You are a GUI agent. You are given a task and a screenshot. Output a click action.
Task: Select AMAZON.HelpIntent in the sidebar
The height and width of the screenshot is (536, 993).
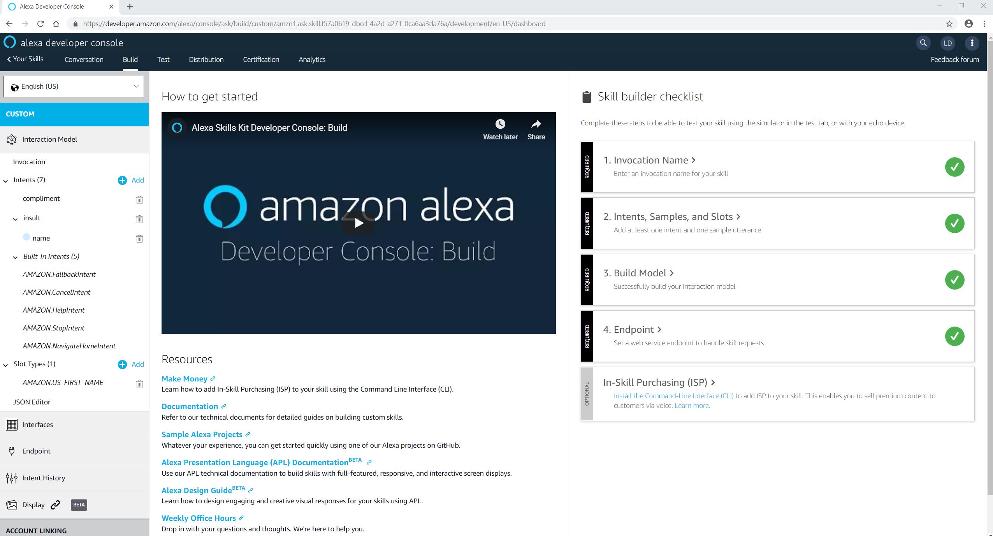[x=53, y=310]
